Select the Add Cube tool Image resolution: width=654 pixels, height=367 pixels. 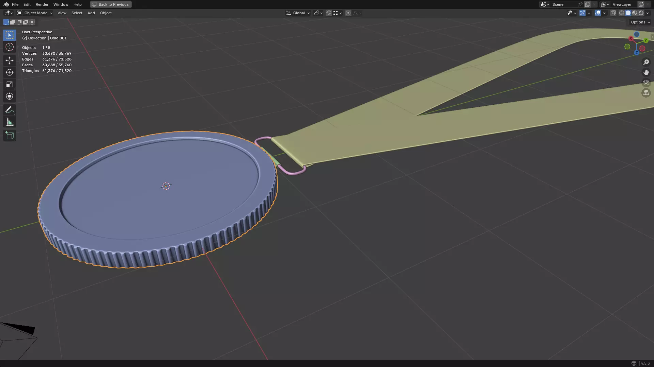10,136
